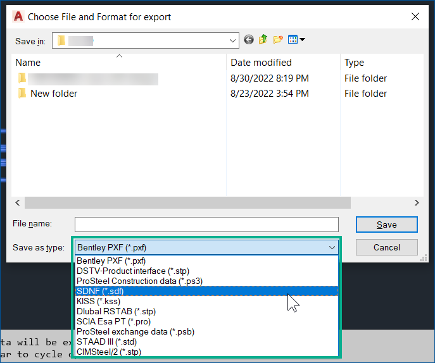
Task: Create a new folder icon
Action: (278, 40)
